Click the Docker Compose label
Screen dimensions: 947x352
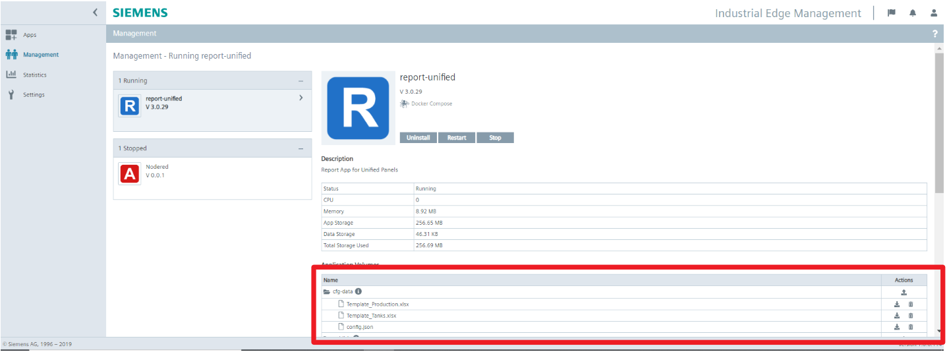click(x=432, y=103)
